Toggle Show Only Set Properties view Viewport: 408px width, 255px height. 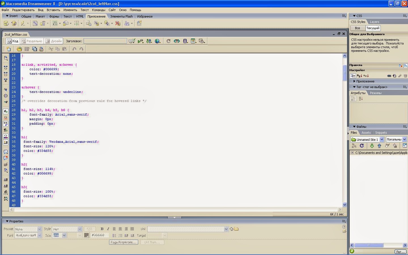point(366,76)
